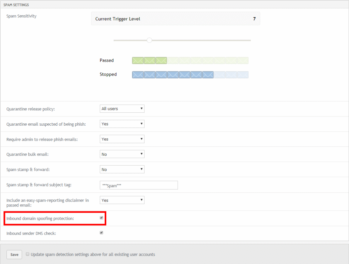This screenshot has width=349, height=264.
Task: Click the spam sensitivity slider track
Action: pyautogui.click(x=182, y=40)
